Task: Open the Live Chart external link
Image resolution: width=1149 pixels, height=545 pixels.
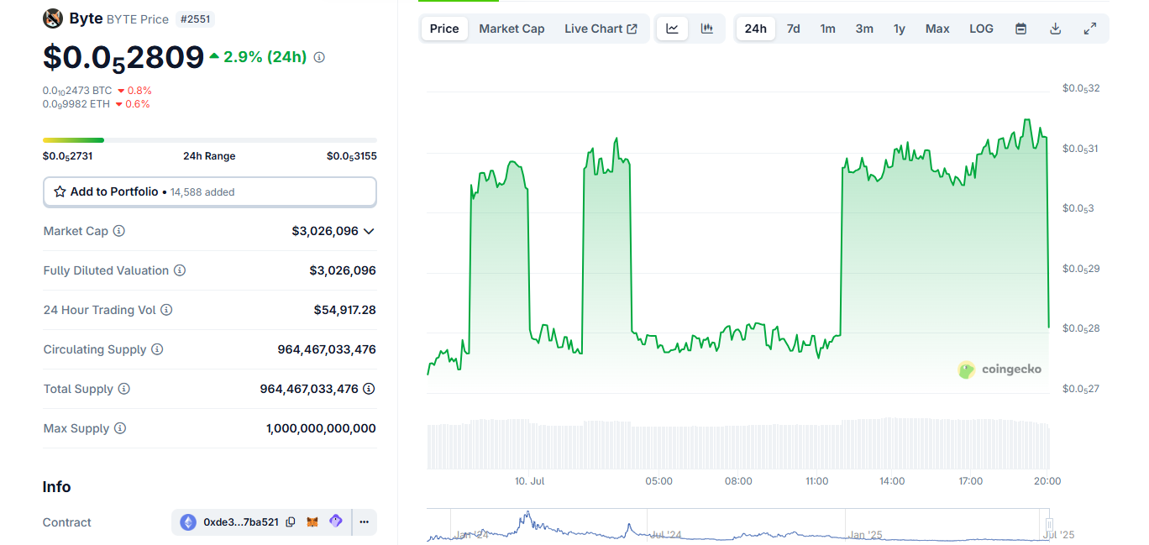Action: coord(601,29)
